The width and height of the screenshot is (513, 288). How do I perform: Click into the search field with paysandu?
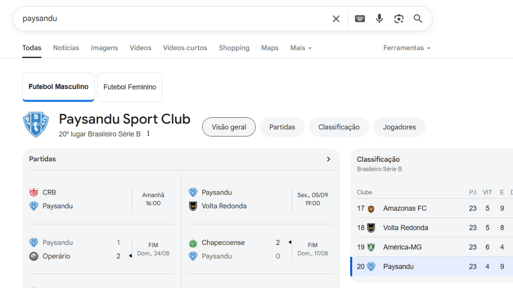pos(171,19)
